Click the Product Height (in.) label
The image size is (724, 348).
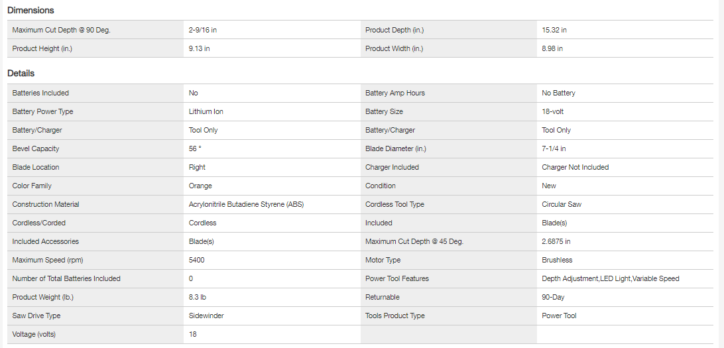coord(41,48)
